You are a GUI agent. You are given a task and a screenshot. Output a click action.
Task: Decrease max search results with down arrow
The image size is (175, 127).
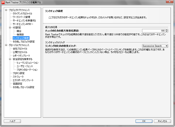tap(167, 31)
